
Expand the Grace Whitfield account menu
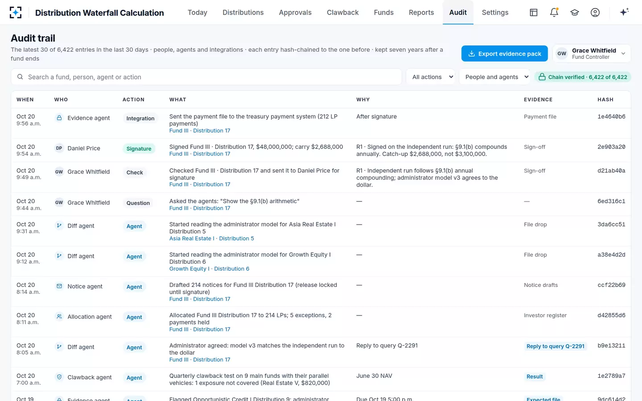(x=592, y=53)
